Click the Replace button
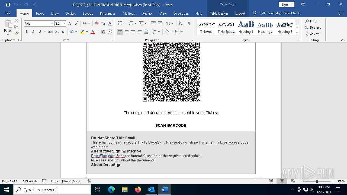 (313, 28)
